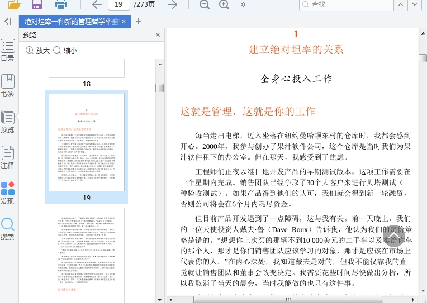Click the save icon in toolbar

pyautogui.click(x=37, y=5)
